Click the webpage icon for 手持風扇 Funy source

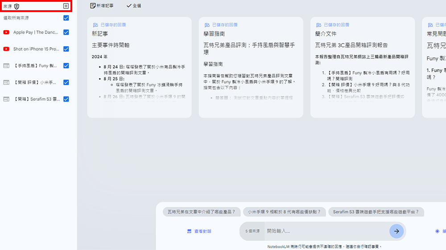(6, 66)
